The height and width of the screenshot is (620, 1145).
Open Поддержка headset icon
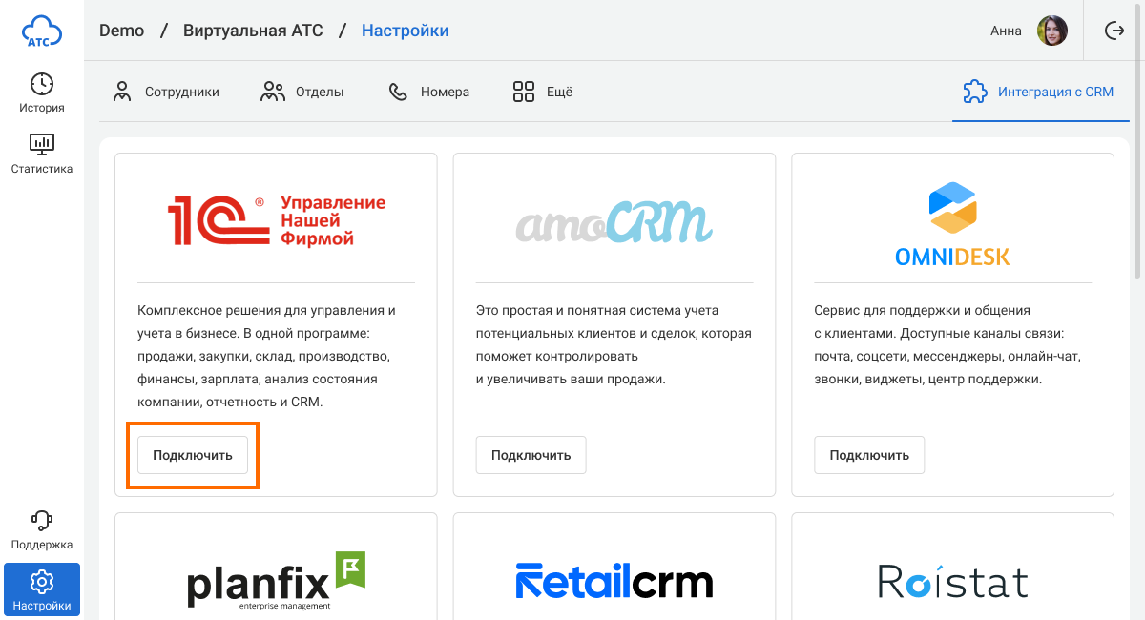[42, 521]
